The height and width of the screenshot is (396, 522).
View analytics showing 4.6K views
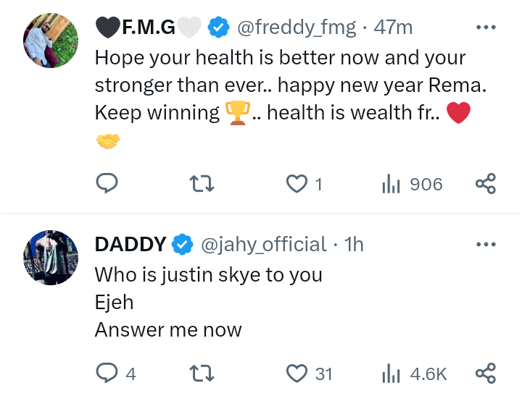415,374
